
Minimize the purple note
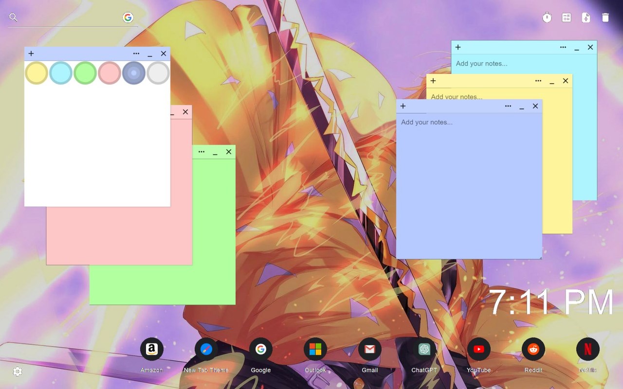(x=522, y=107)
